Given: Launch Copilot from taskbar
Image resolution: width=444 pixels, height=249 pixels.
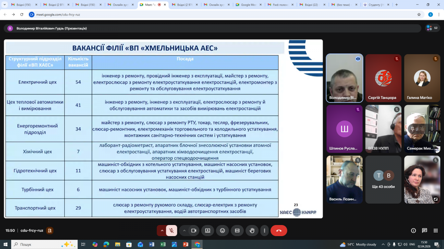Looking at the screenshot, I should (x=95, y=244).
